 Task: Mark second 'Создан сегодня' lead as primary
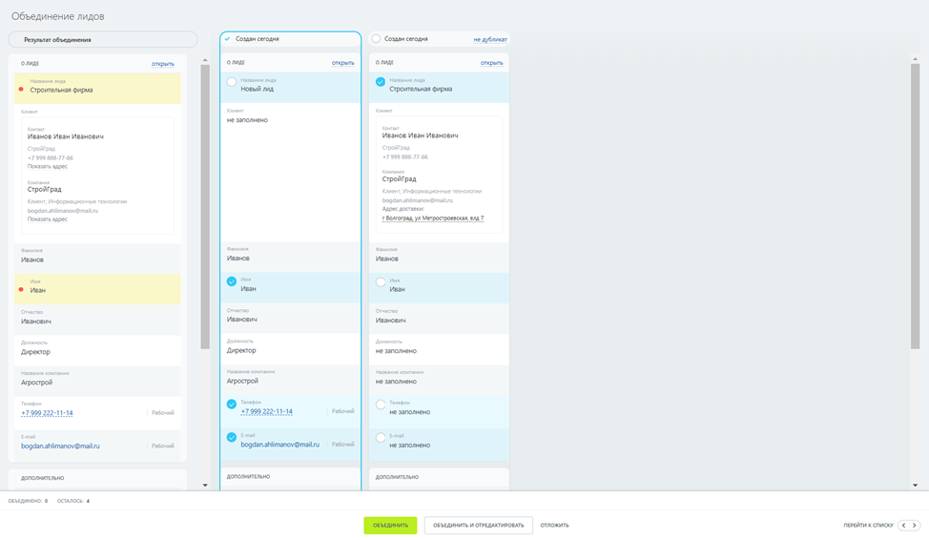click(x=376, y=39)
